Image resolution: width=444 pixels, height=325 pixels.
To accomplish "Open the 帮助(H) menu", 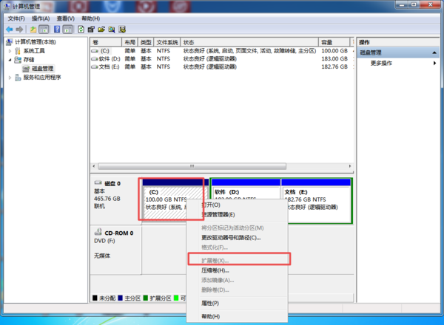I will [90, 18].
